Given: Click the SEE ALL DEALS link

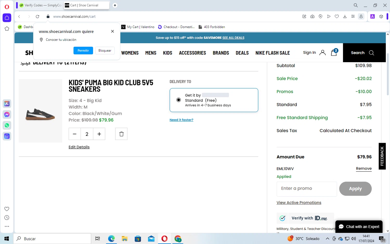Looking at the screenshot, I should (233, 38).
